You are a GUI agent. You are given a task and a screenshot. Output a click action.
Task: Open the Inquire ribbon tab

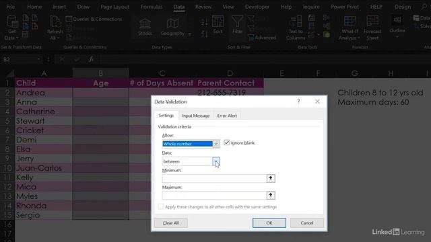(311, 7)
